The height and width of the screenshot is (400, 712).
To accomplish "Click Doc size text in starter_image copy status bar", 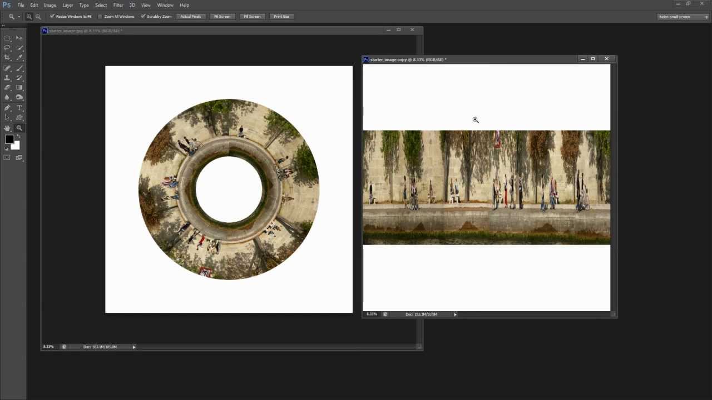I will click(x=421, y=314).
